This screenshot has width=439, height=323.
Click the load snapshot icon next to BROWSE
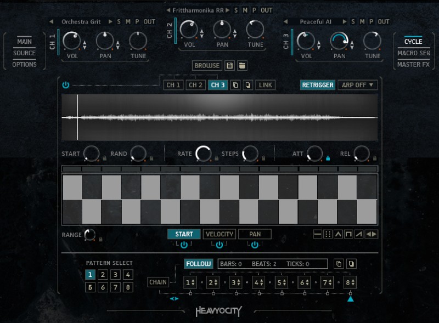pyautogui.click(x=241, y=65)
